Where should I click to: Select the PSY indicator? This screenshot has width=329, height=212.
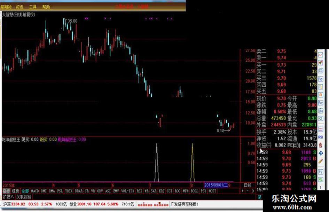[203, 191]
